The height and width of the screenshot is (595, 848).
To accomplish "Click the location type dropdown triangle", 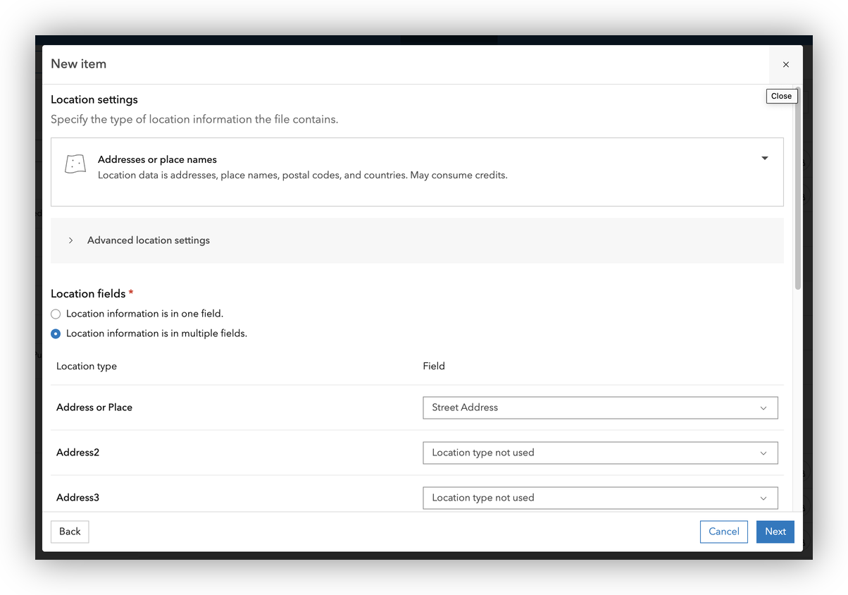I will pyautogui.click(x=764, y=159).
